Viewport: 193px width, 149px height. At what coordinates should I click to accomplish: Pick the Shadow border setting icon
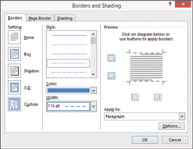(15, 71)
